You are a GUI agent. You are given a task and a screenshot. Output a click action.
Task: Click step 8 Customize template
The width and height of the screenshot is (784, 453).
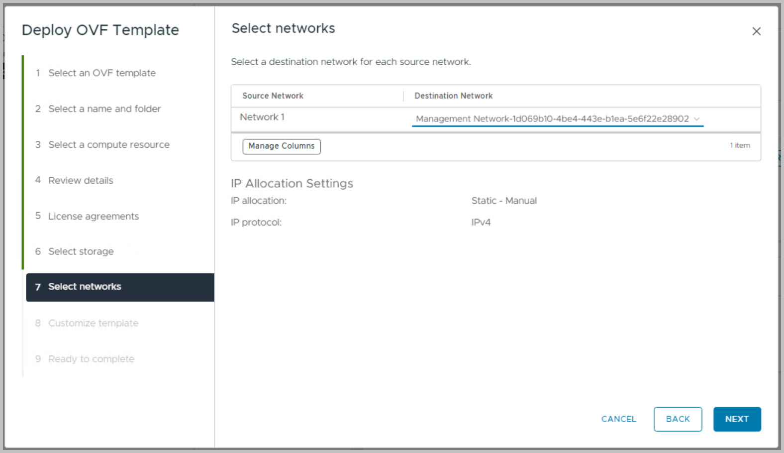[x=93, y=324]
